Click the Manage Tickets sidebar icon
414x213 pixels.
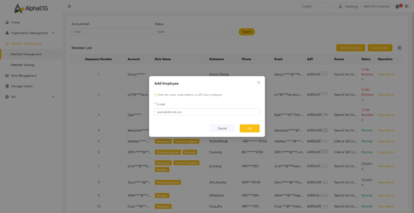pyautogui.click(x=7, y=86)
